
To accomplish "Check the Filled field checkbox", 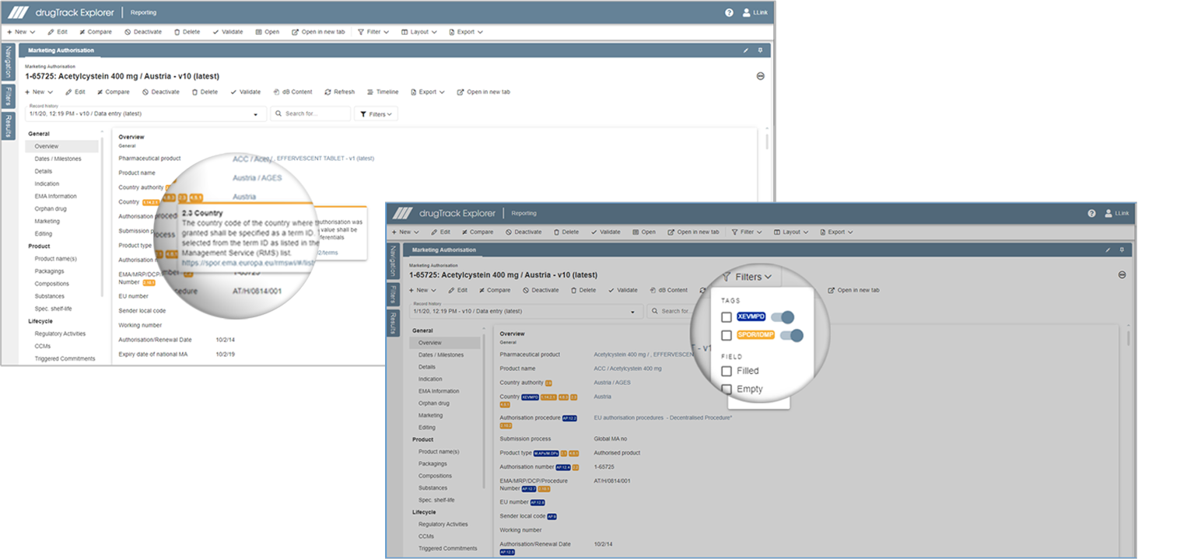I will [727, 371].
